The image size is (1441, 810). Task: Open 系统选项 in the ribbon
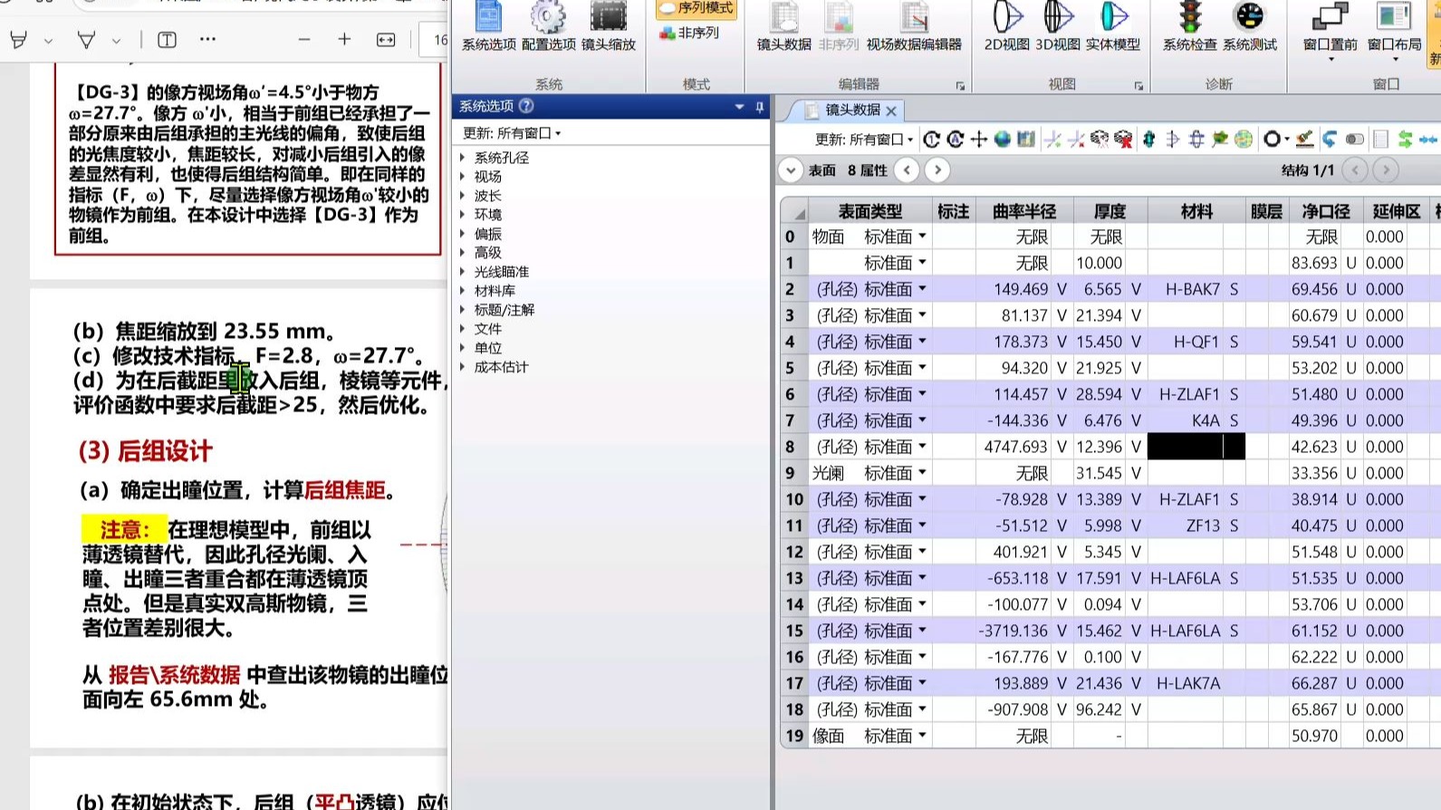pyautogui.click(x=488, y=26)
